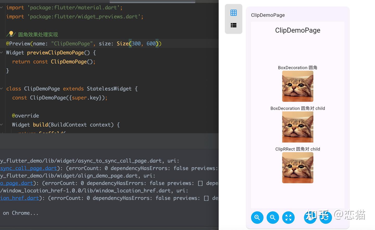Collapse the previewClipDemoPage function fold
Viewport: 375px width, 230px height.
pos(2,52)
